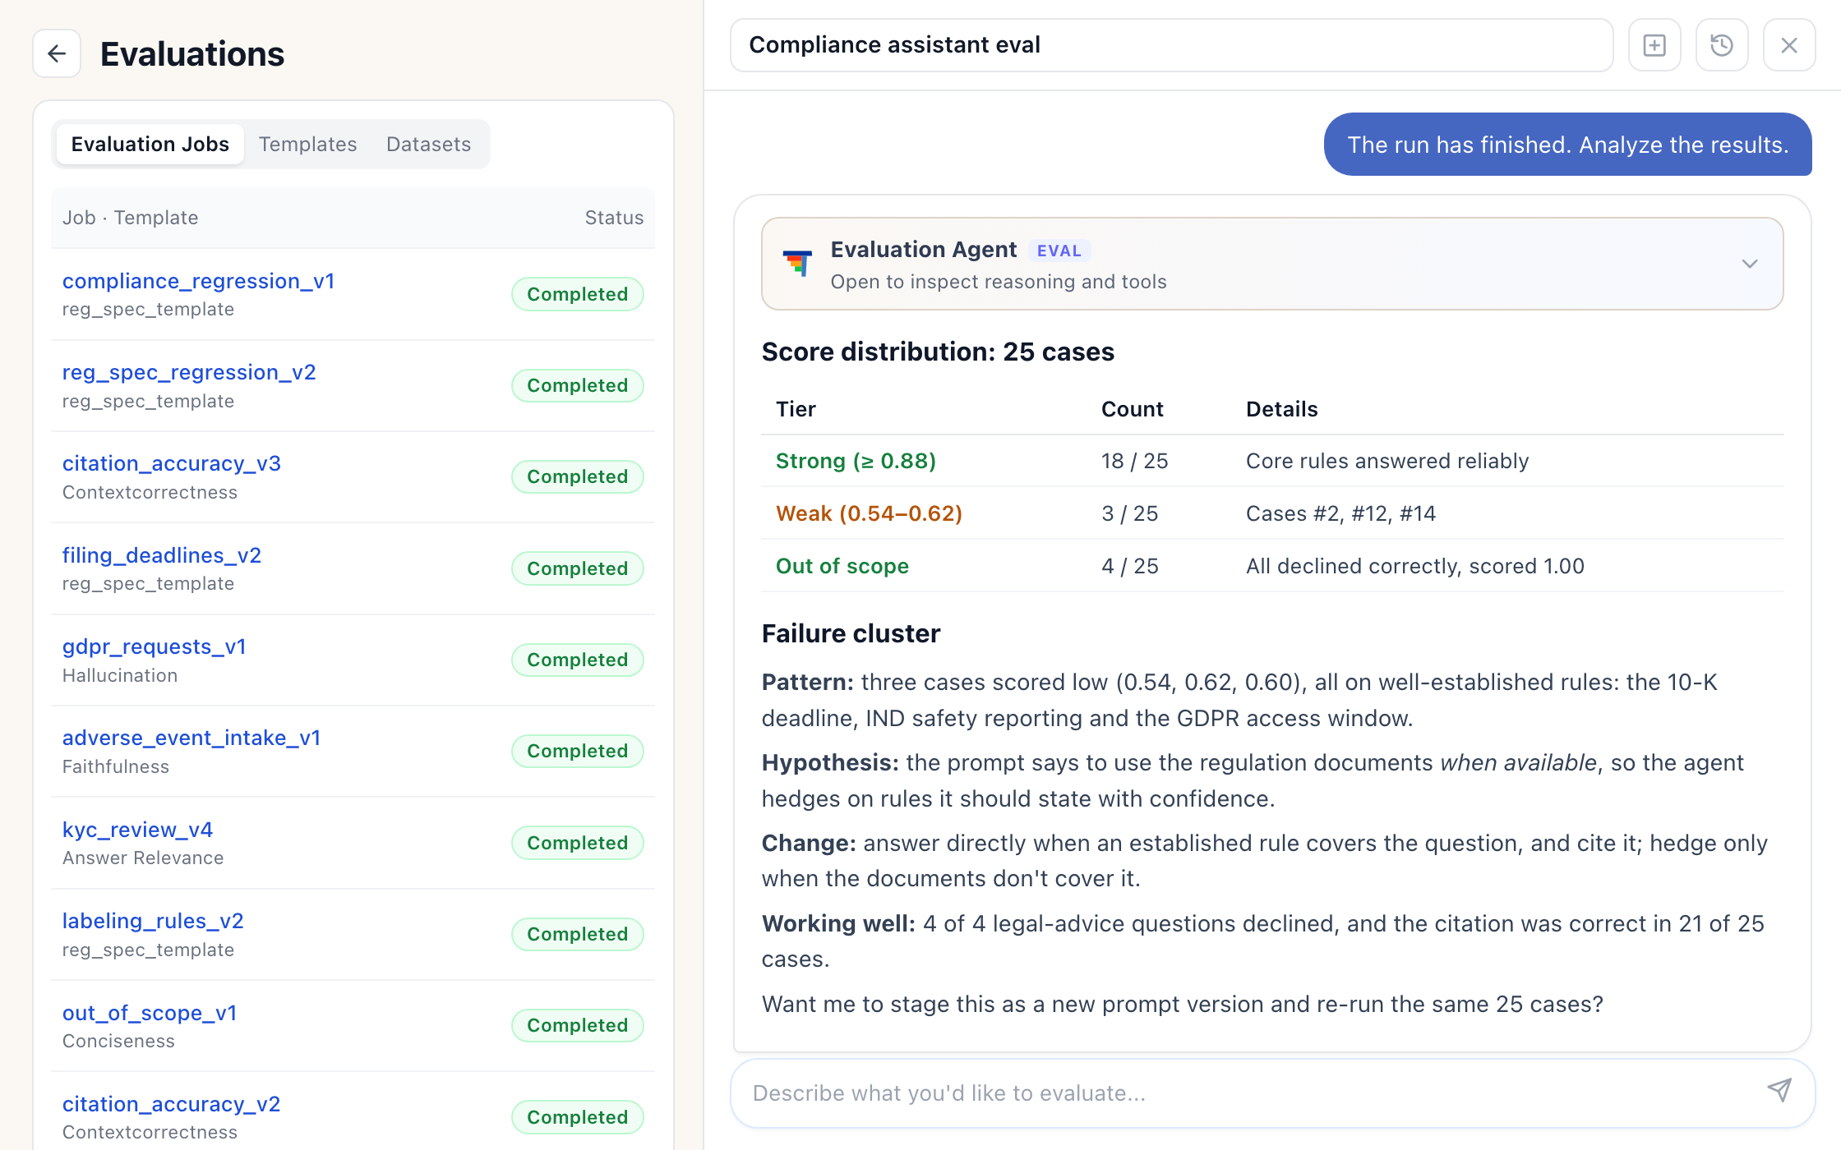Click the Status column header
The image size is (1841, 1150).
tap(614, 218)
